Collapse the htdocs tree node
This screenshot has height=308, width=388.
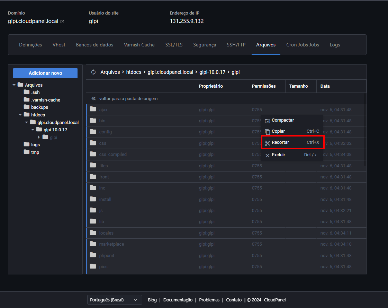[x=20, y=115]
